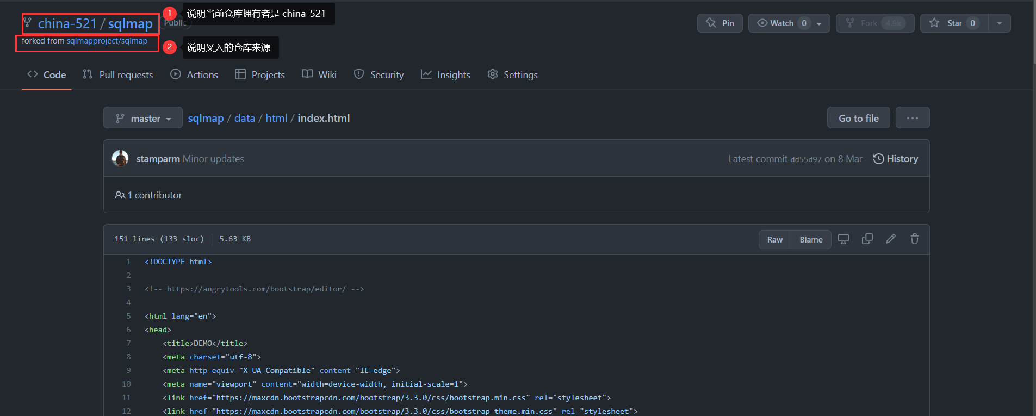
Task: Click the Go to file button
Action: 859,118
